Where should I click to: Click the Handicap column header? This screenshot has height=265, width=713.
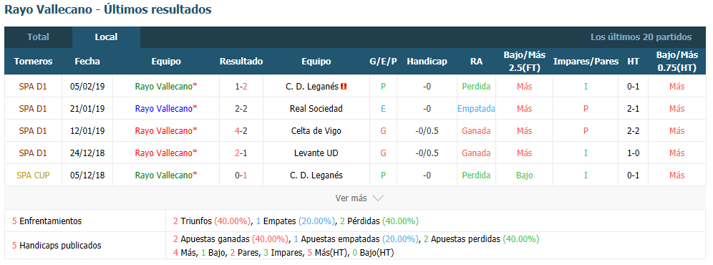(x=427, y=62)
